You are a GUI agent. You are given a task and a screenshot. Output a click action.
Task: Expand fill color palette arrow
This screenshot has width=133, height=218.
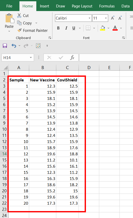point(108,28)
